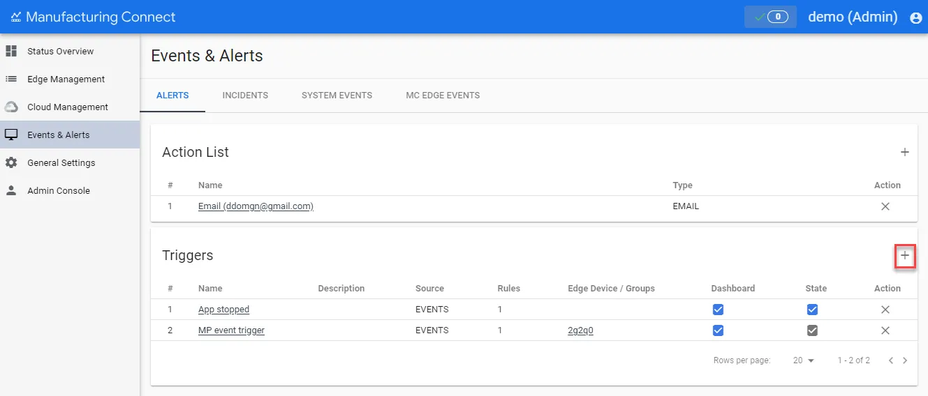The height and width of the screenshot is (396, 928).
Task: Open Cloud Management in sidebar
Action: click(x=70, y=107)
